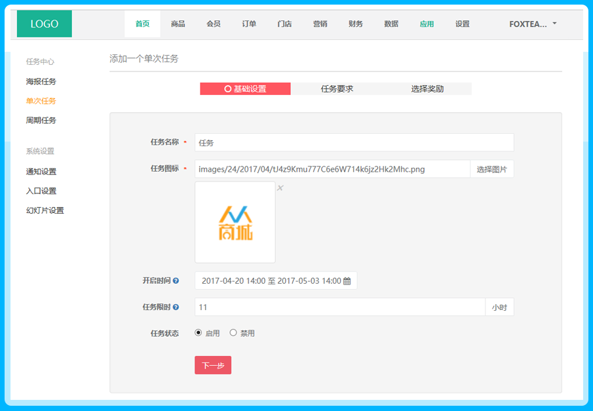Remove the uploaded task icon image
The width and height of the screenshot is (593, 411).
click(x=280, y=188)
